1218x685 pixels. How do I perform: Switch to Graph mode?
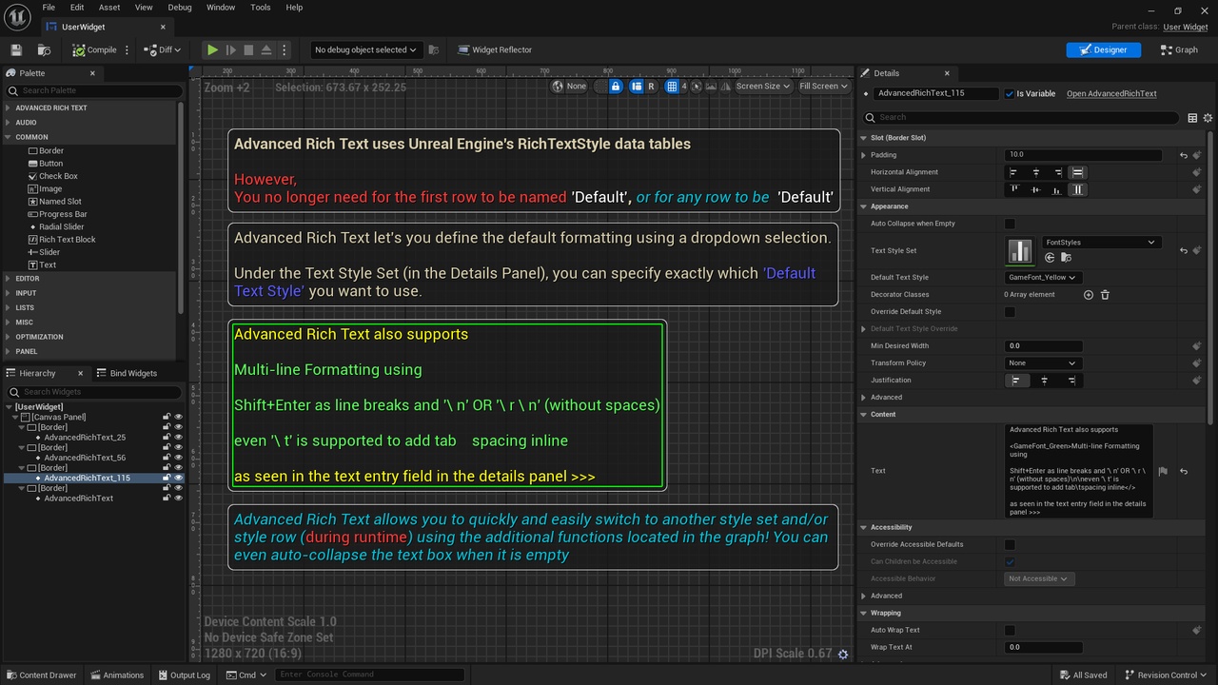click(x=1179, y=49)
